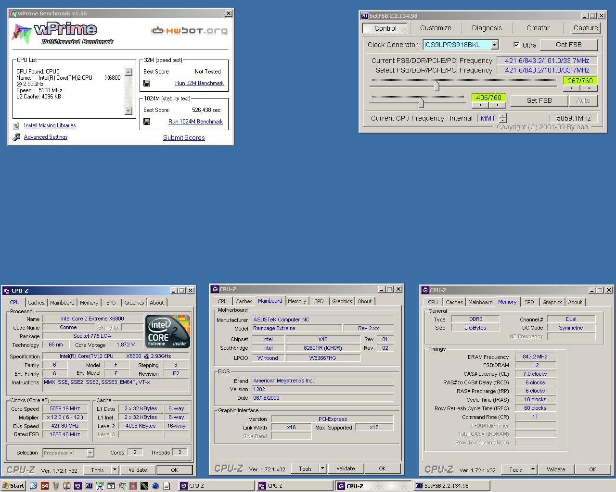This screenshot has height=492, width=616.
Task: Click the Submit Scores link
Action: tap(184, 137)
